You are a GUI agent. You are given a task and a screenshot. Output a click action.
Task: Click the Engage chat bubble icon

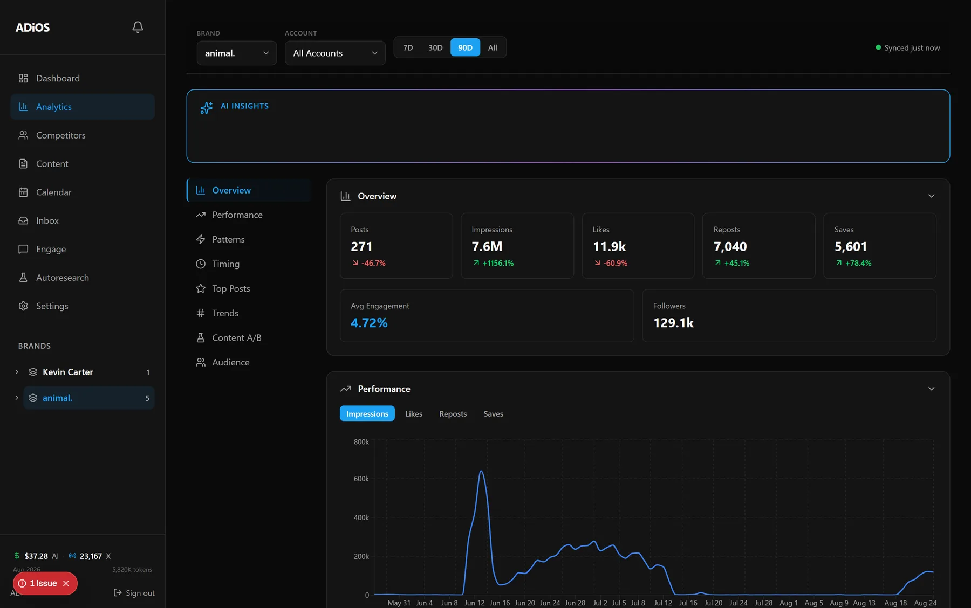(x=23, y=249)
